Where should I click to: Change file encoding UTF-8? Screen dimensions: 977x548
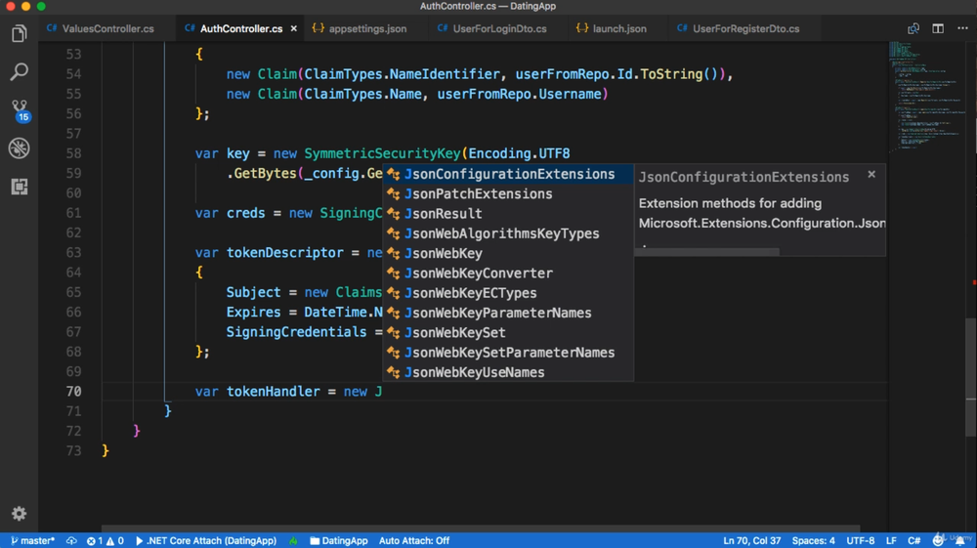pos(860,540)
